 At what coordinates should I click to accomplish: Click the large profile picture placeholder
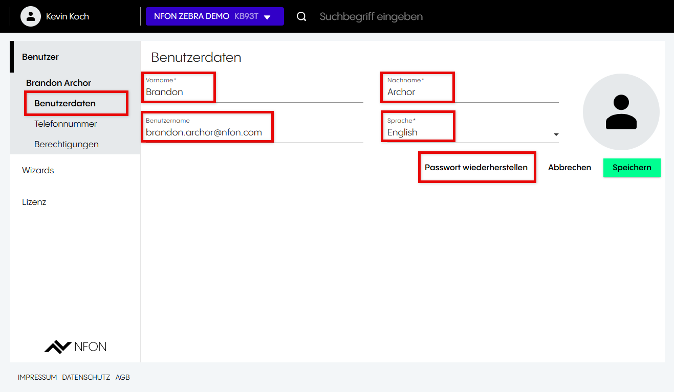pyautogui.click(x=621, y=112)
